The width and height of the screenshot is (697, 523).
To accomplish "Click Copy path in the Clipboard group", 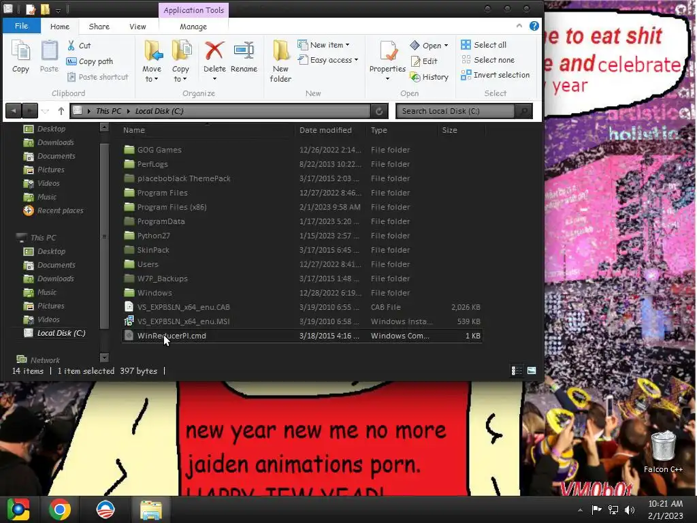I will pos(89,61).
